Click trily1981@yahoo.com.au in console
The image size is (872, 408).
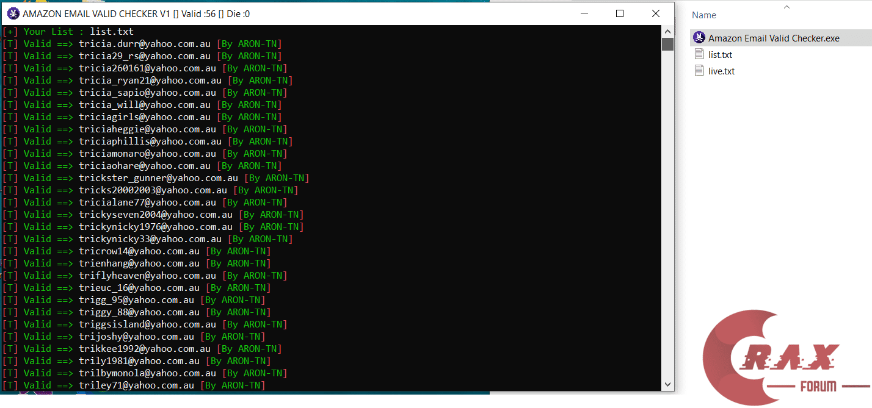pos(139,360)
